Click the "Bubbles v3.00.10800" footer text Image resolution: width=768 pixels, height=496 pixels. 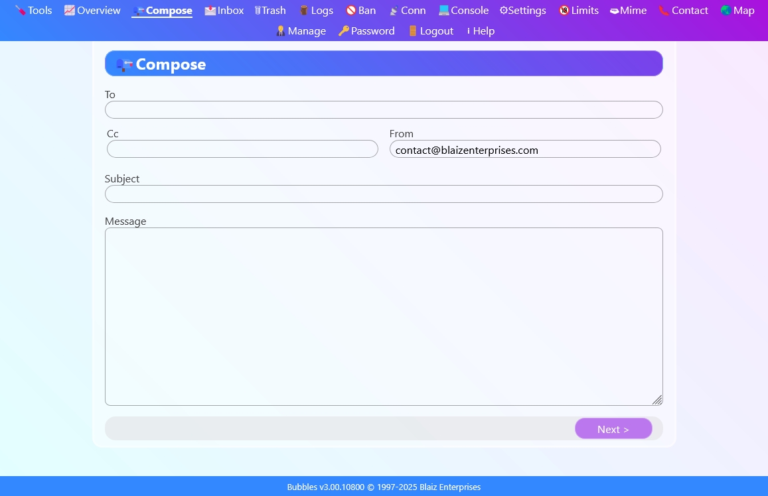pyautogui.click(x=326, y=487)
